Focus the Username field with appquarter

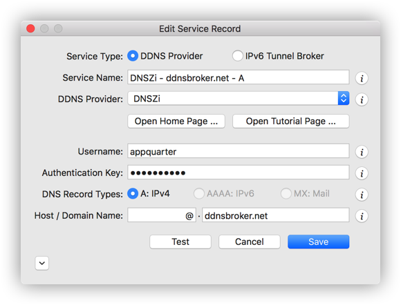coord(239,151)
